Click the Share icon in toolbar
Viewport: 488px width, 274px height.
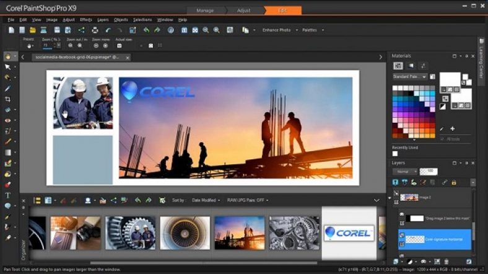point(81,30)
